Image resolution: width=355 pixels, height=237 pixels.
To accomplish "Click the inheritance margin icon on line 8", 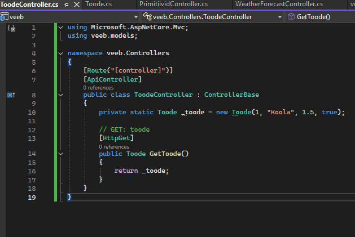I will (x=11, y=95).
